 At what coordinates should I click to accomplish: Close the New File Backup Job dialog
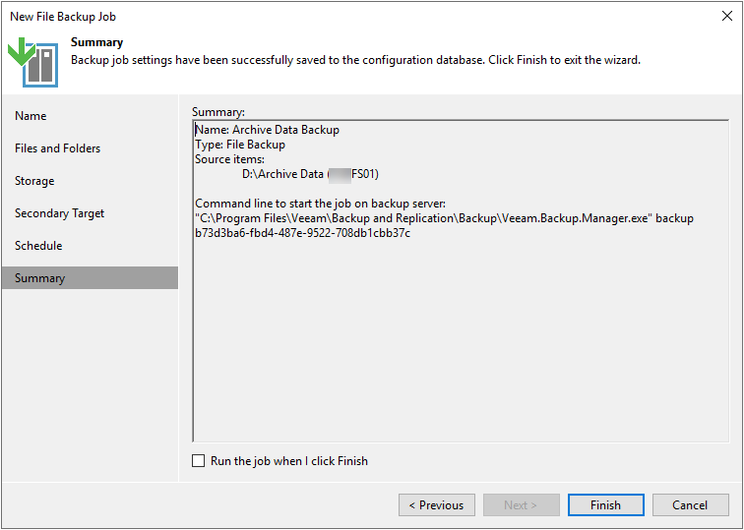pos(725,16)
